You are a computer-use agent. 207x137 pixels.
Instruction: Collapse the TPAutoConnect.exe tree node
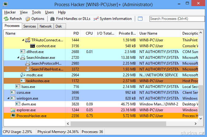click(23, 40)
